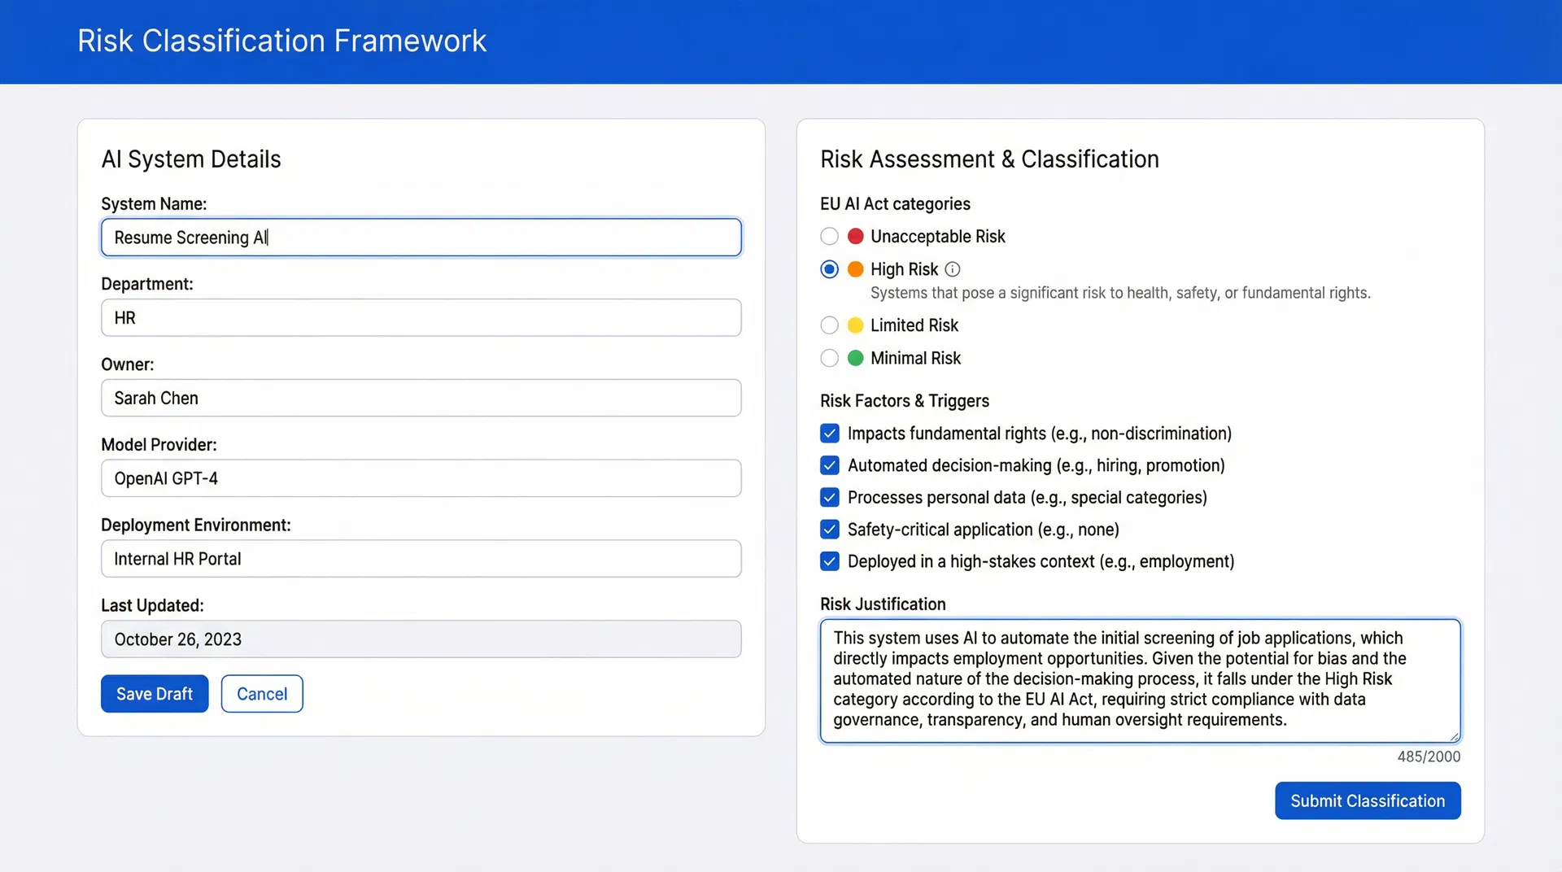Uncheck Processes personal data
1562x872 pixels.
pyautogui.click(x=829, y=497)
